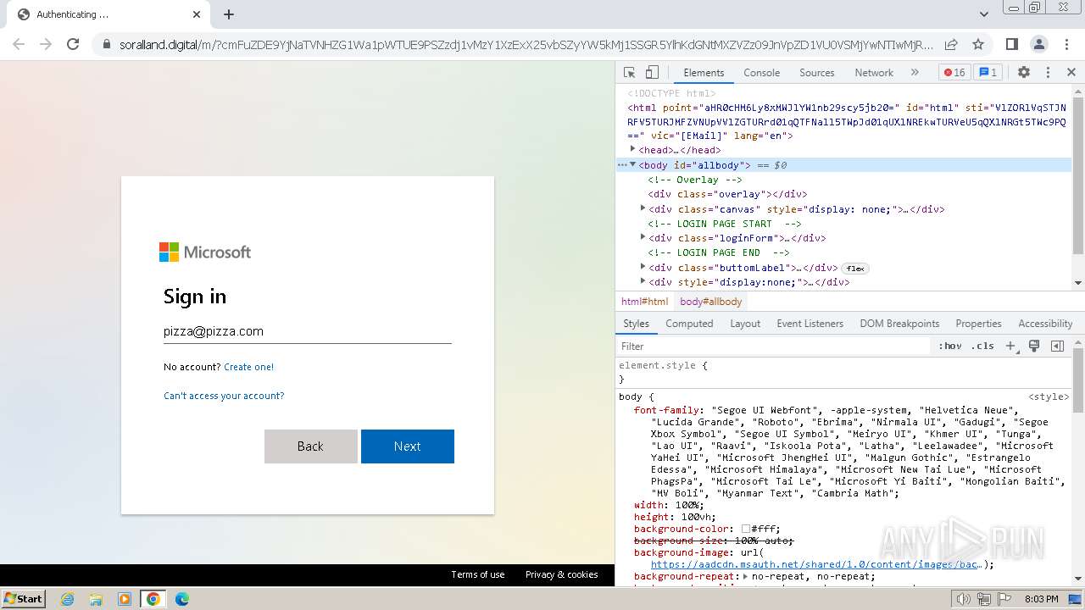Open the aadcdn.msauth.net background image link
Viewport: 1085px width, 610px height.
[816, 564]
